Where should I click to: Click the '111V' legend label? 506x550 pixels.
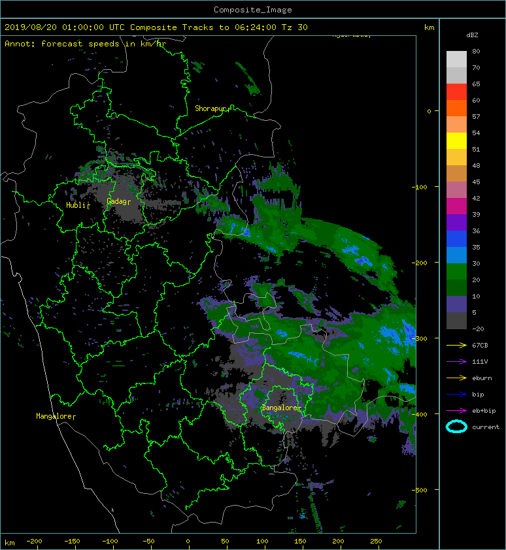point(480,362)
